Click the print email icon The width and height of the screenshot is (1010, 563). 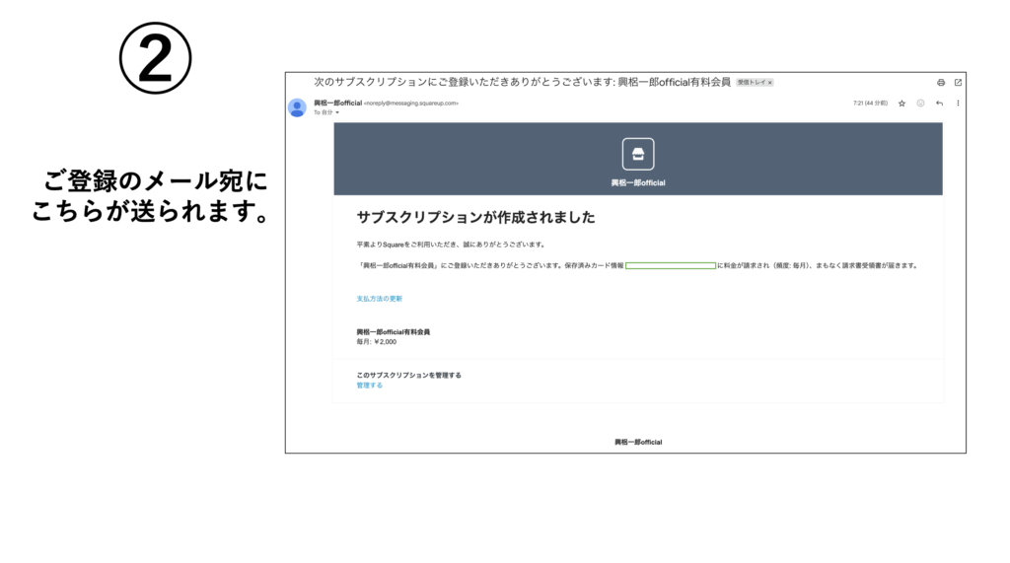click(x=940, y=83)
